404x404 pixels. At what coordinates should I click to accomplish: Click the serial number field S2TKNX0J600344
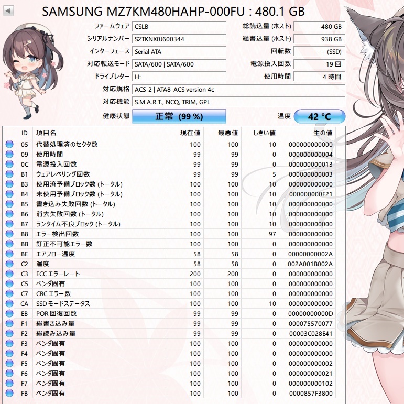click(x=179, y=39)
